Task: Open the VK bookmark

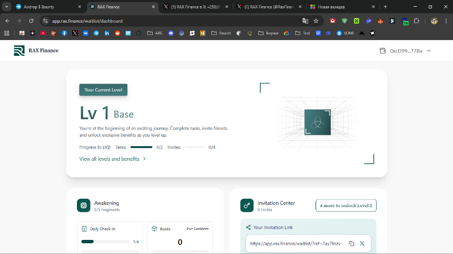Action: [85, 33]
